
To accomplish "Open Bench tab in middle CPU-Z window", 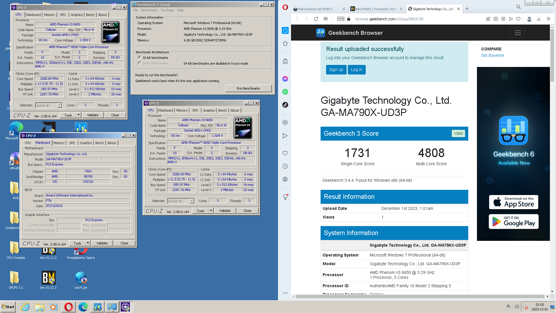I will (x=223, y=110).
